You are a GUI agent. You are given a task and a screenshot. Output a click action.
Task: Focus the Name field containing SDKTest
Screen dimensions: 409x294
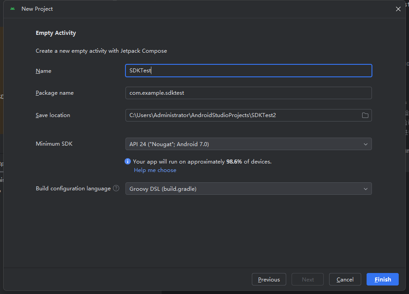pos(249,71)
